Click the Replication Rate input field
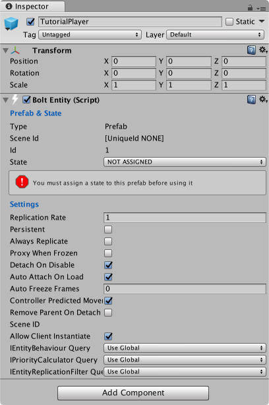This screenshot has width=269, height=405. pyautogui.click(x=185, y=218)
